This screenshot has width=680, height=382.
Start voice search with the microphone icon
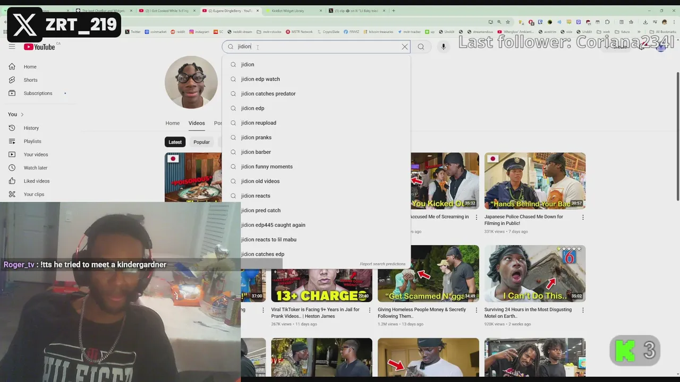pyautogui.click(x=444, y=47)
